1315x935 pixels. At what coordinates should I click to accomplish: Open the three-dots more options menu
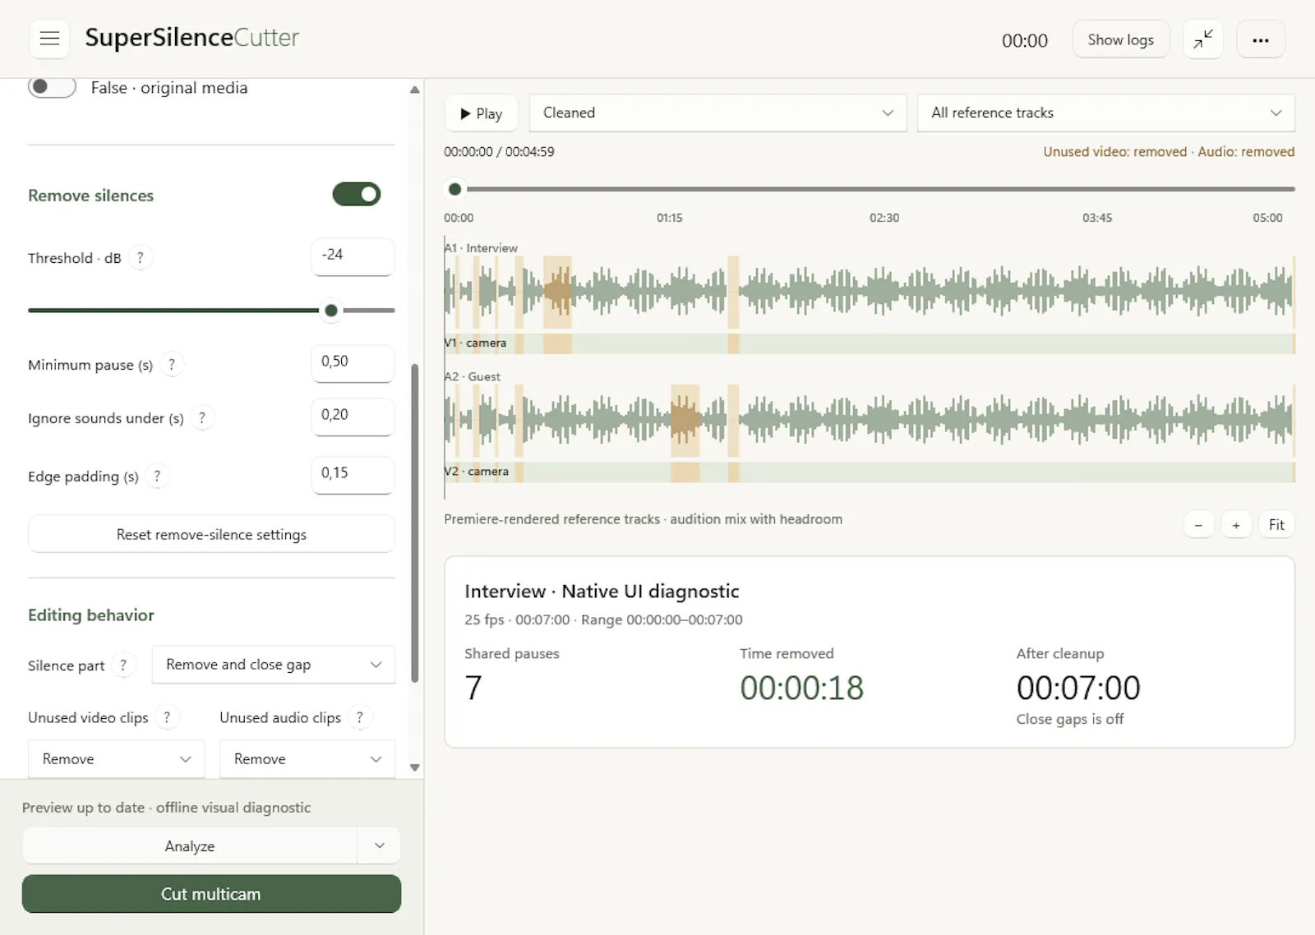point(1261,39)
